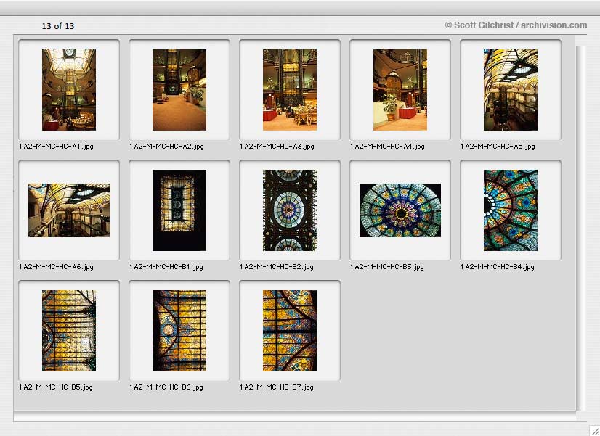The image size is (600, 436).
Task: Click the filename label 1A2-M-MC-HC-B6.jpg
Action: click(x=166, y=387)
